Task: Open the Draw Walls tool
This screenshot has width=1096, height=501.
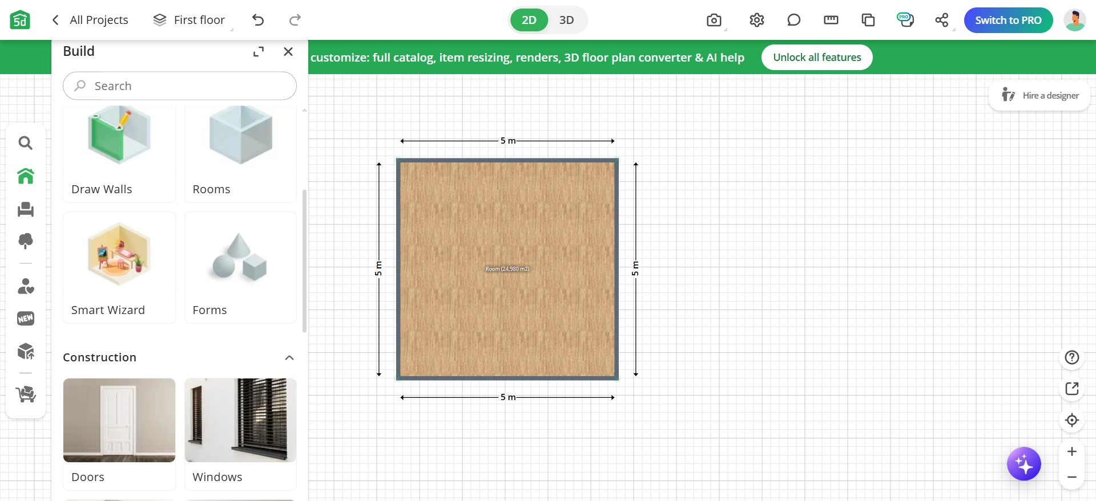Action: [119, 151]
